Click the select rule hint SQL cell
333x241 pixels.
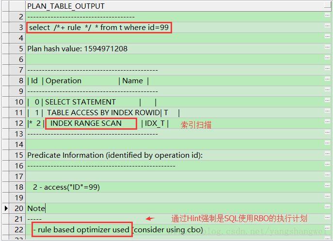(99, 28)
